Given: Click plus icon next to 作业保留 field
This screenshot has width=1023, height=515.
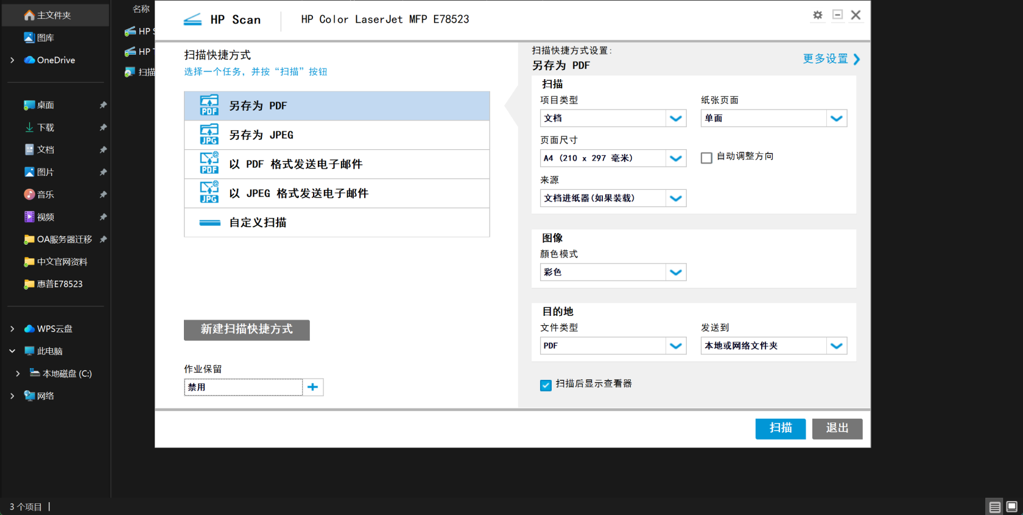Looking at the screenshot, I should coord(313,387).
